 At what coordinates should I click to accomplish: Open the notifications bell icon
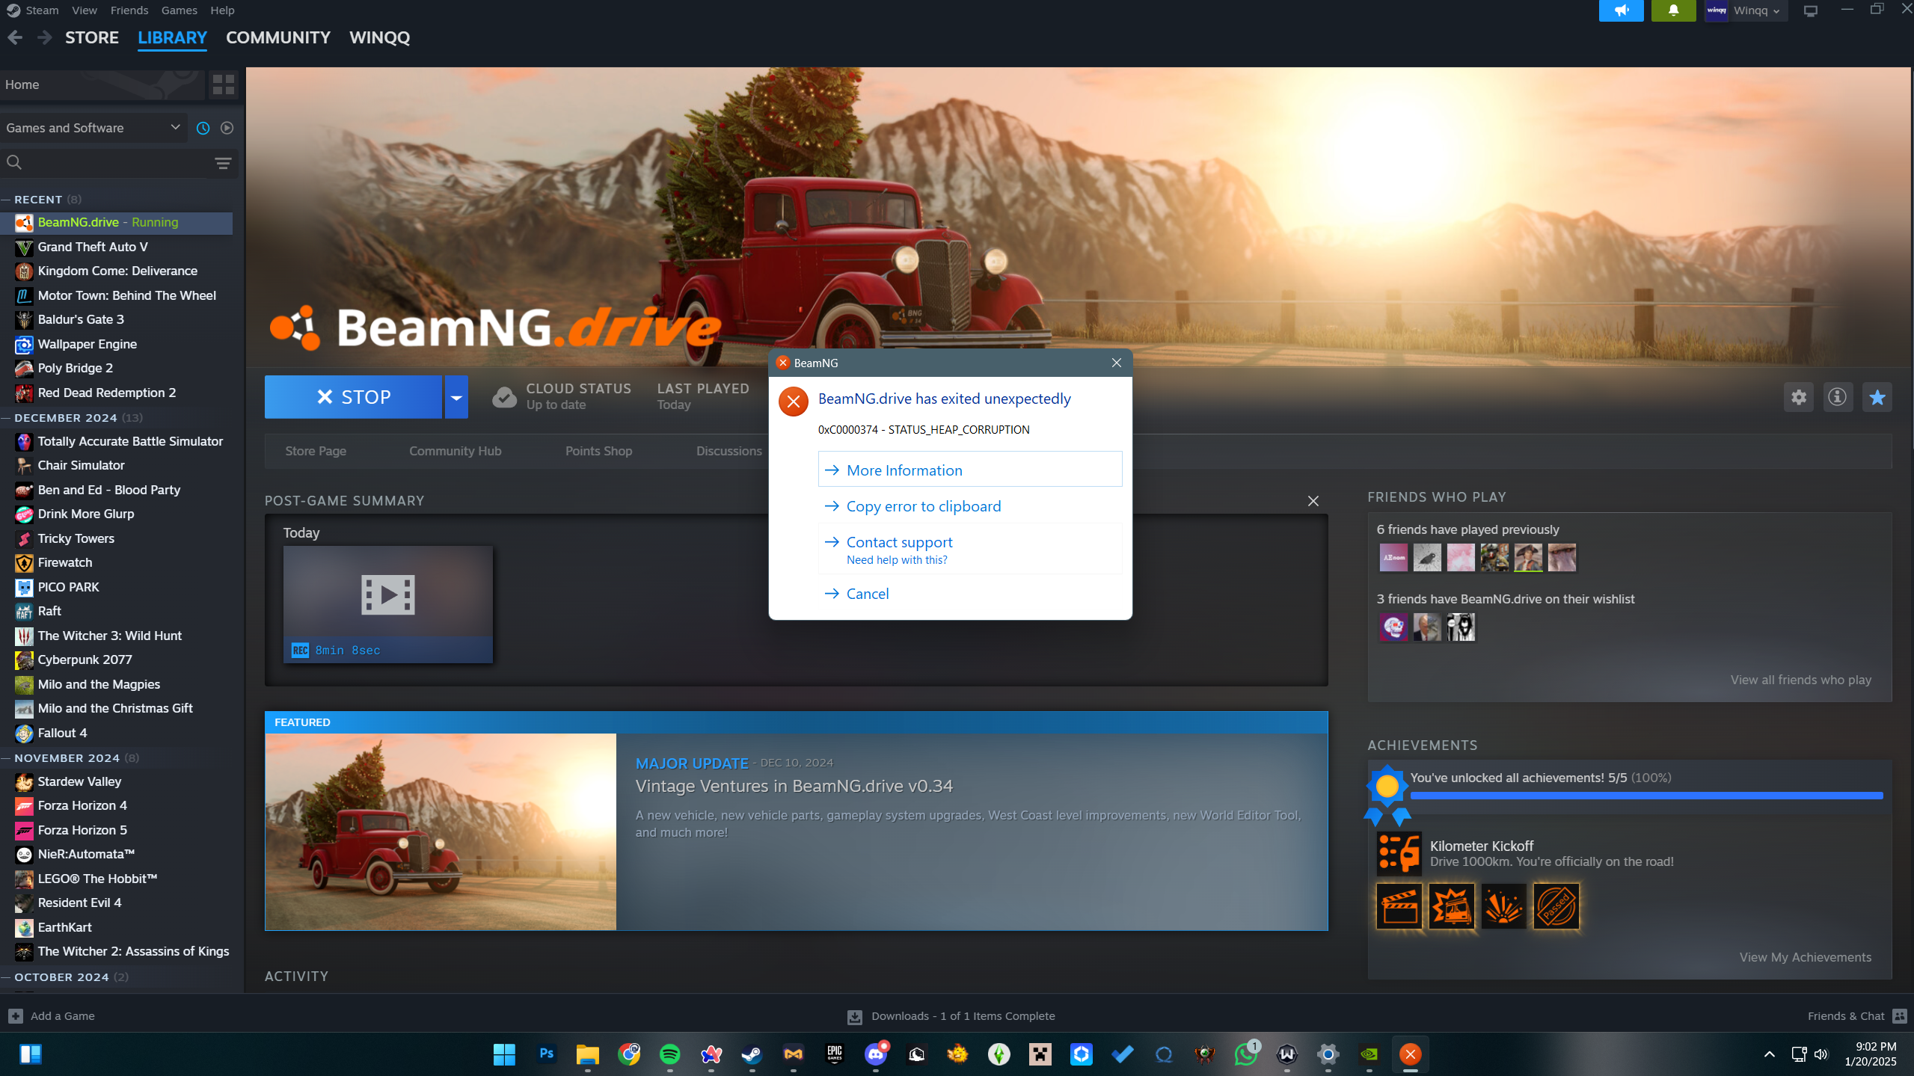(1673, 10)
